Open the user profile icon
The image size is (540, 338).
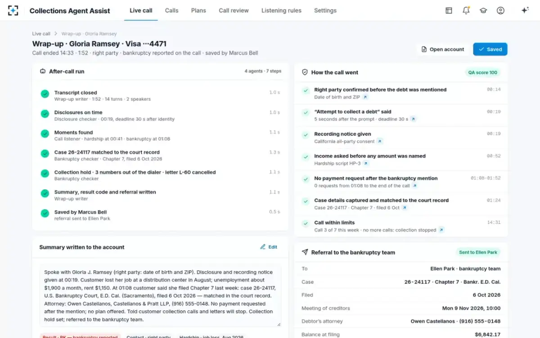pos(500,10)
